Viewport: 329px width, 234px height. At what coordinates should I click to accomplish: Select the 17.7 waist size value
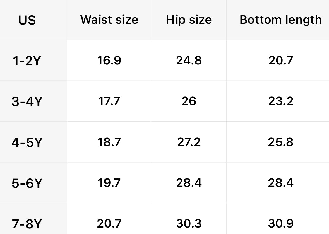tap(109, 101)
